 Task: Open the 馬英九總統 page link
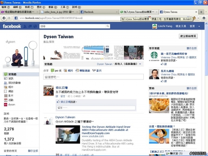167,71
